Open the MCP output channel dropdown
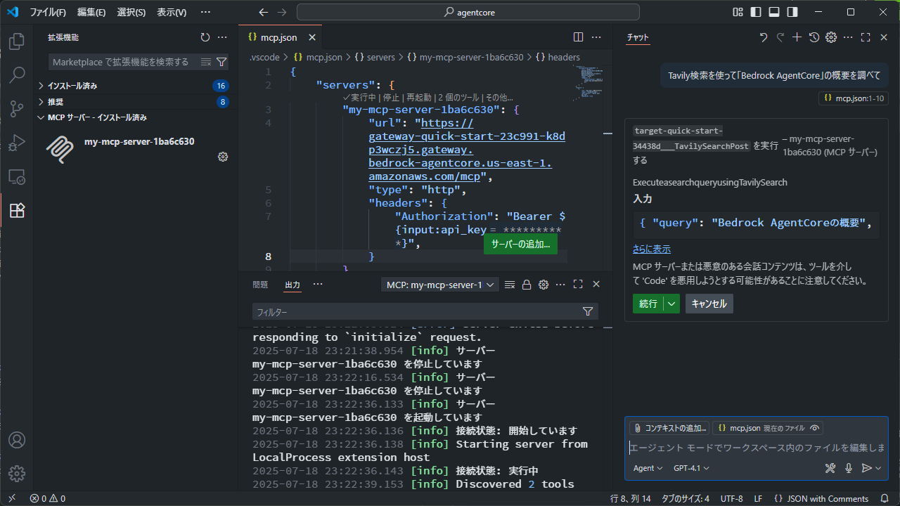The height and width of the screenshot is (506, 900). (440, 285)
